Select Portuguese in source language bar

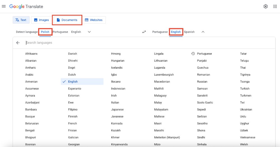(60, 32)
